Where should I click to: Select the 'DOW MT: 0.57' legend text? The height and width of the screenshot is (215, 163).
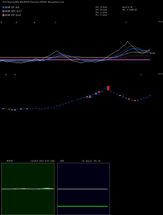point(13,11)
